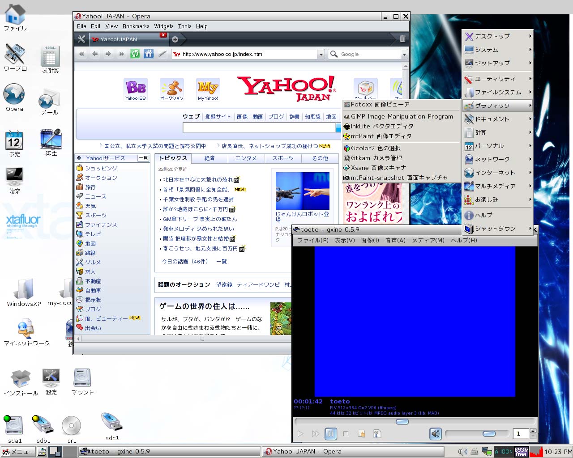The image size is (573, 458).
Task: Open gxine 音声(A) menu
Action: (395, 240)
